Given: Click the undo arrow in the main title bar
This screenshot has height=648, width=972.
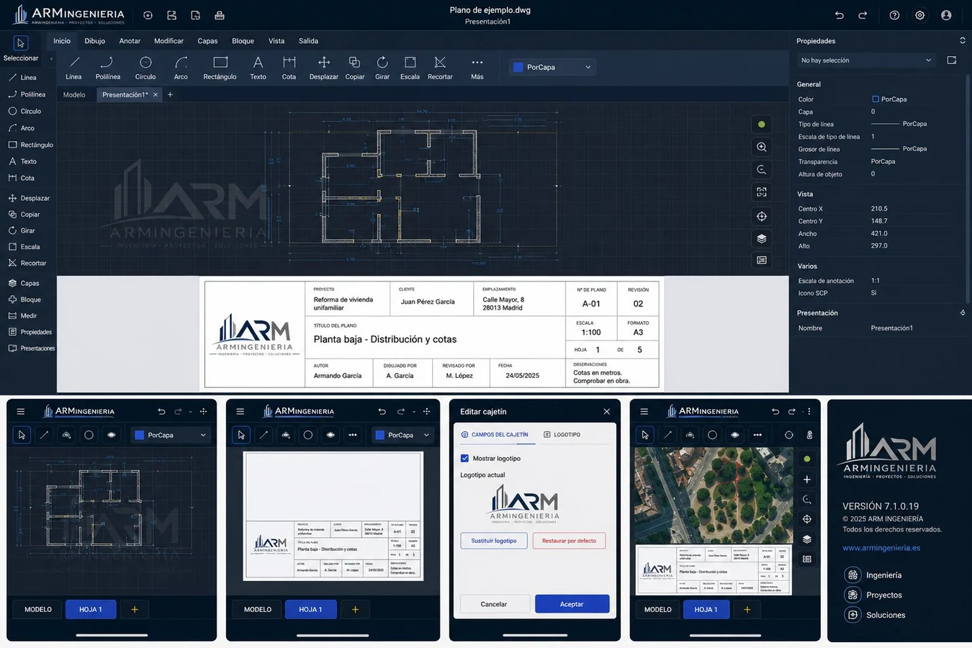Looking at the screenshot, I should point(839,15).
